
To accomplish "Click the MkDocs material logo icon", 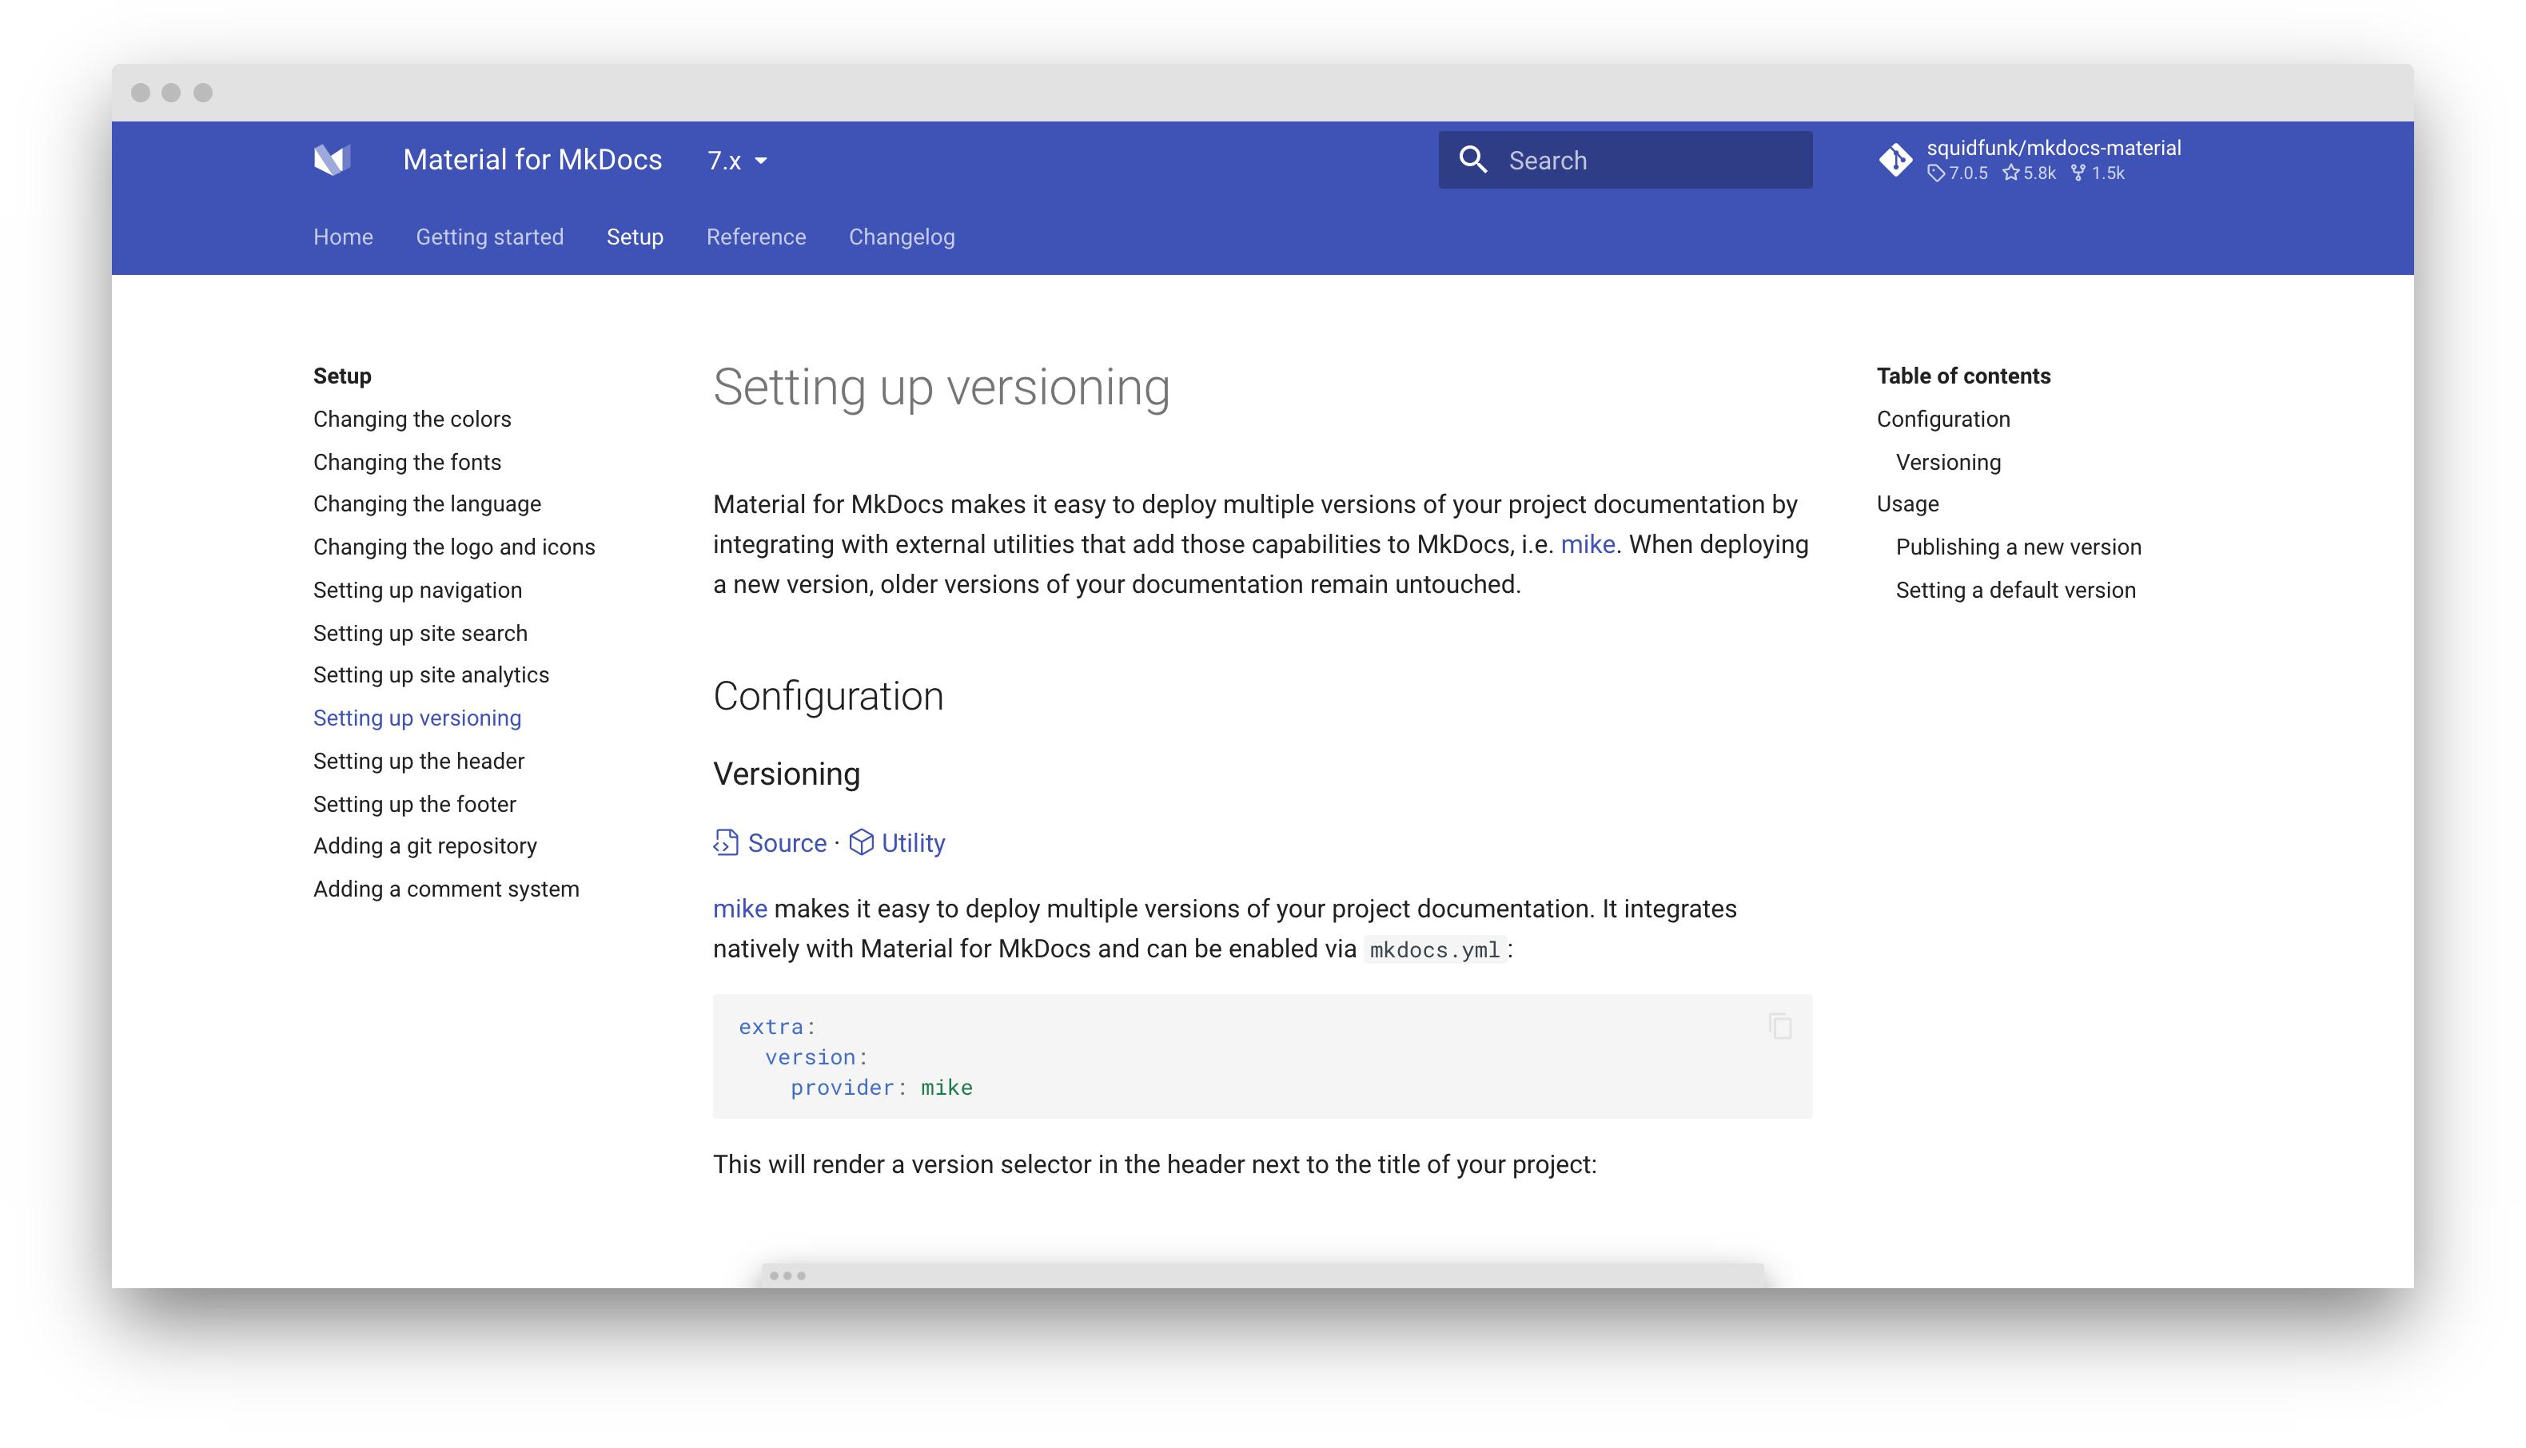I will 333,157.
